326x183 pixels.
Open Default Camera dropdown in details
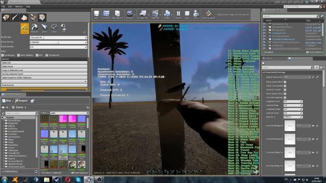(x=297, y=77)
